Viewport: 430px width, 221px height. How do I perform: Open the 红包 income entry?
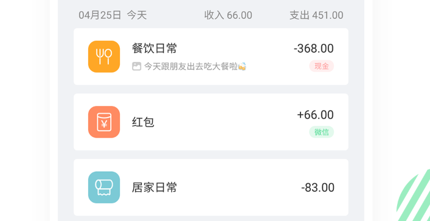(211, 122)
